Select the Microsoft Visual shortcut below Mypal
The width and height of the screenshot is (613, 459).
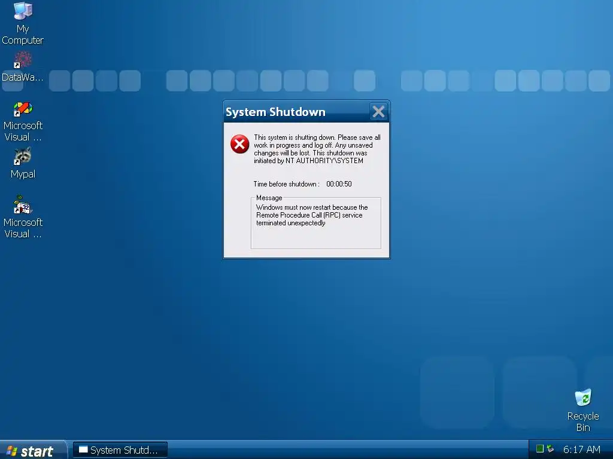(x=23, y=217)
